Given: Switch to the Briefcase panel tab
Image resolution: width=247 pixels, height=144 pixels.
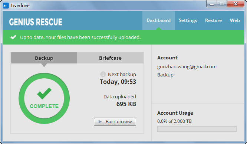Looking at the screenshot, I should click(x=110, y=58).
